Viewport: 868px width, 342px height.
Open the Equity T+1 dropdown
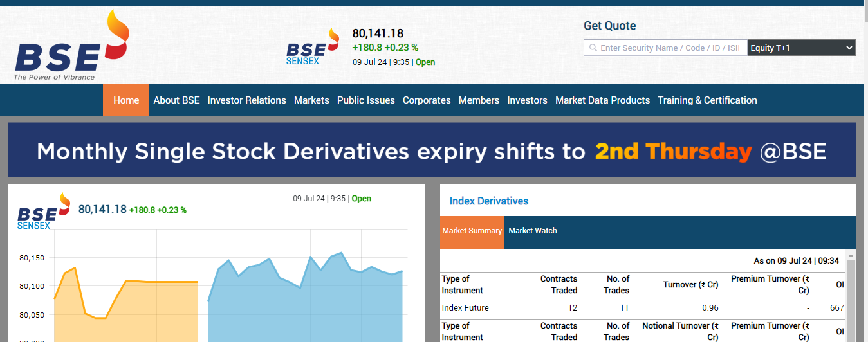(801, 48)
